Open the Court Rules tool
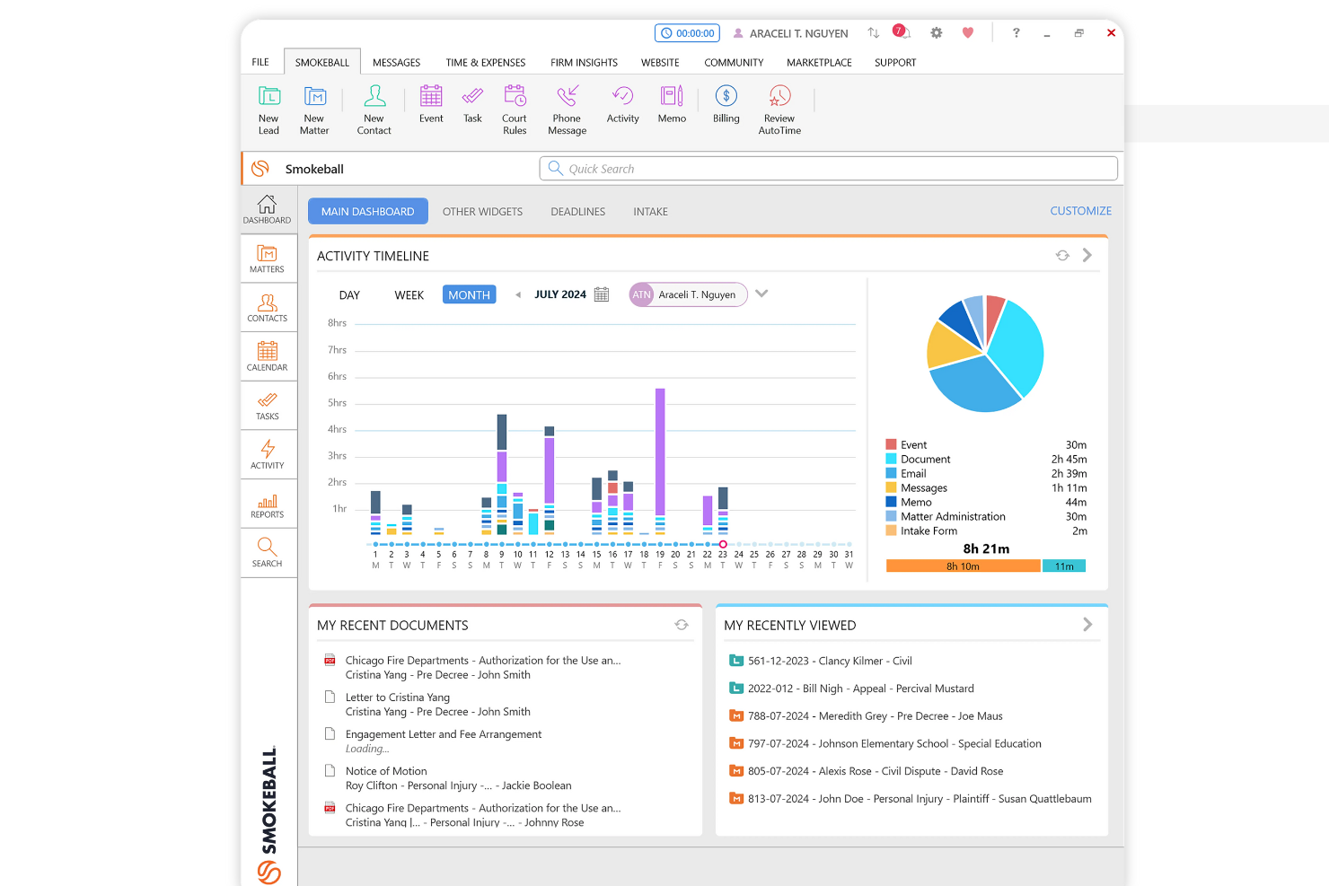 point(515,110)
